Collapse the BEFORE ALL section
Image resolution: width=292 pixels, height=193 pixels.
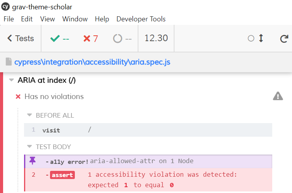pyautogui.click(x=29, y=115)
